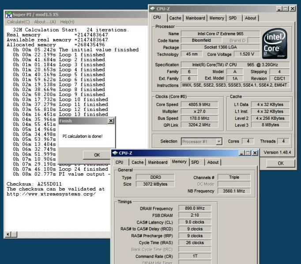Minimize the back CPU-Z window

(279, 9)
